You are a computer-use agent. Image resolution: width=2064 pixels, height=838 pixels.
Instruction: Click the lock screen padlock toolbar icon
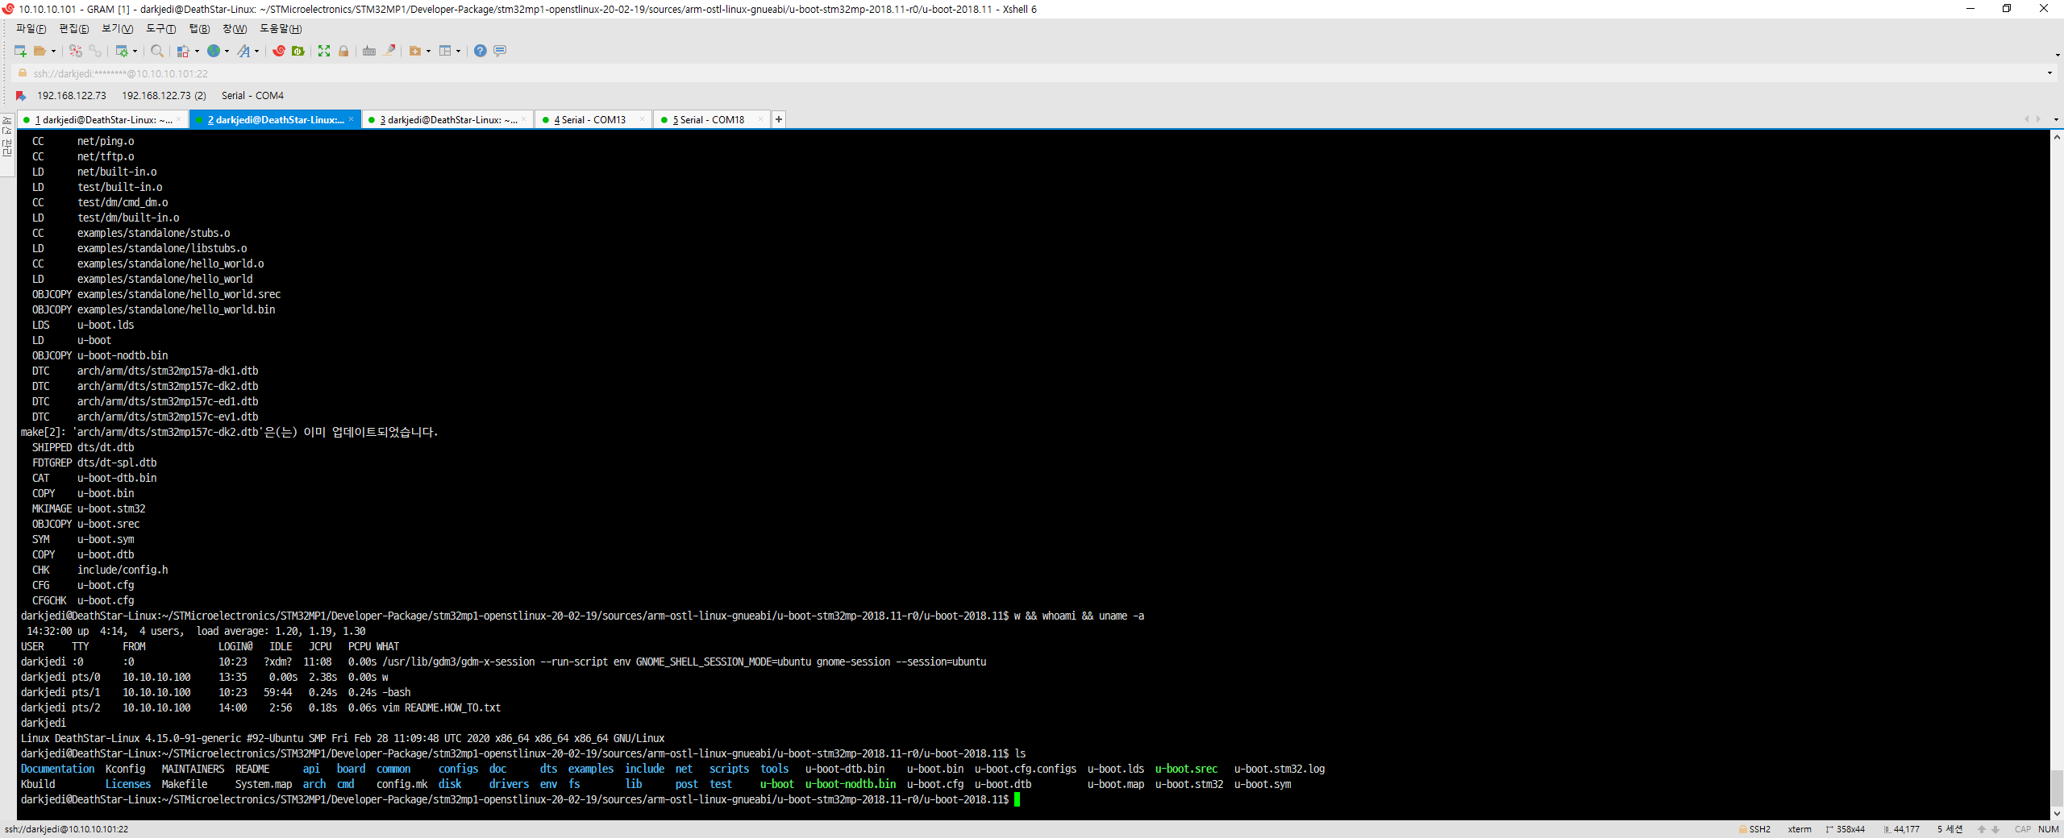point(343,51)
